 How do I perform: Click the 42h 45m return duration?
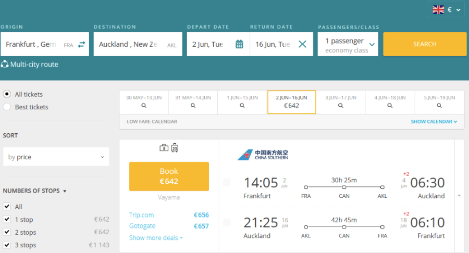pyautogui.click(x=344, y=220)
